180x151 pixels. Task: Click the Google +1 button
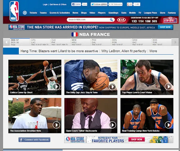(130, 4)
